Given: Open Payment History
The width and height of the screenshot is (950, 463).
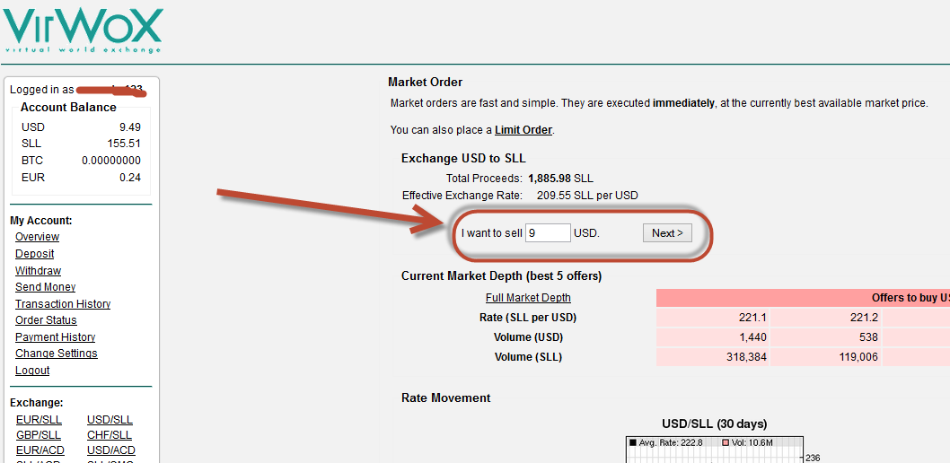Looking at the screenshot, I should coord(55,337).
